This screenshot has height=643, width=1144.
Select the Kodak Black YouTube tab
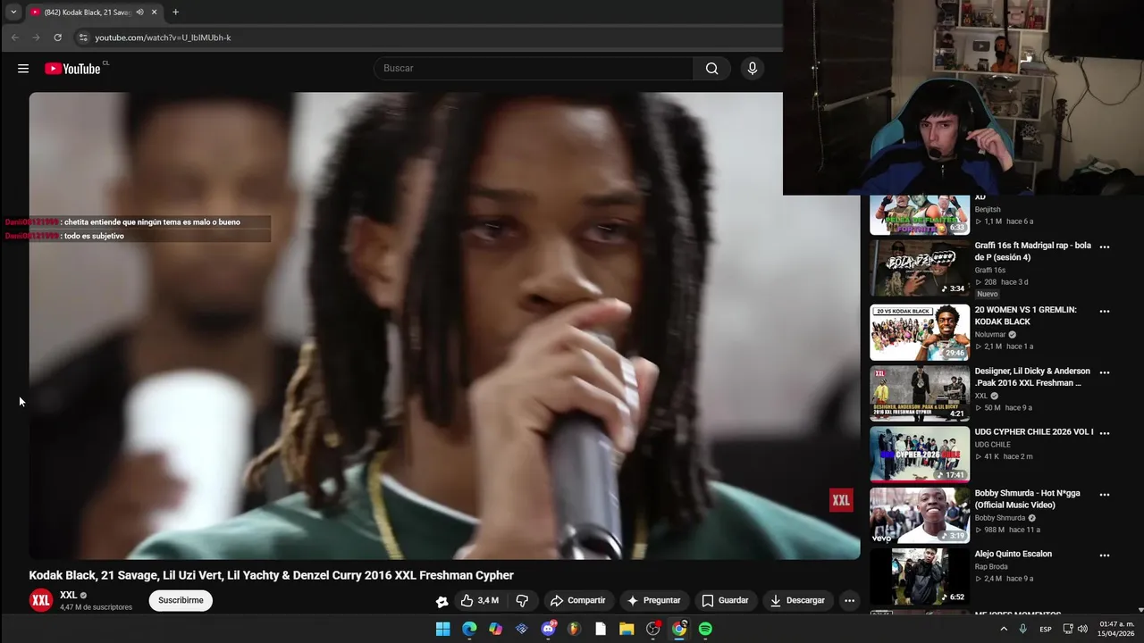tap(93, 13)
